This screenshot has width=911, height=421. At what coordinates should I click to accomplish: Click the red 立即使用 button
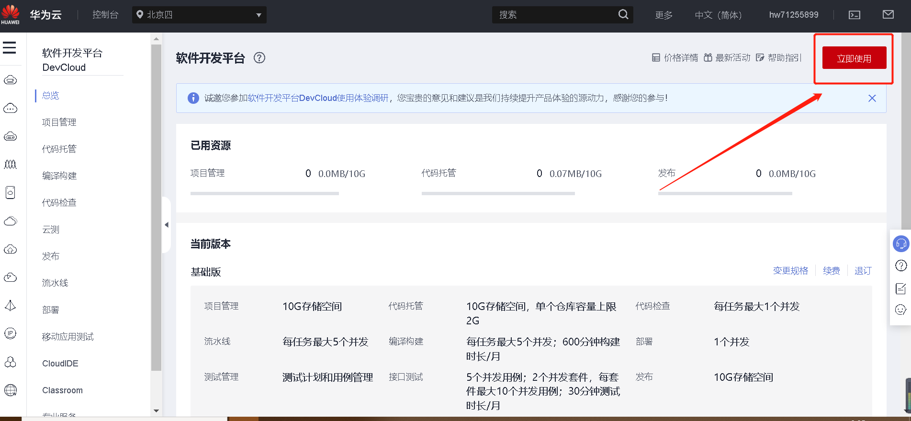pyautogui.click(x=855, y=58)
